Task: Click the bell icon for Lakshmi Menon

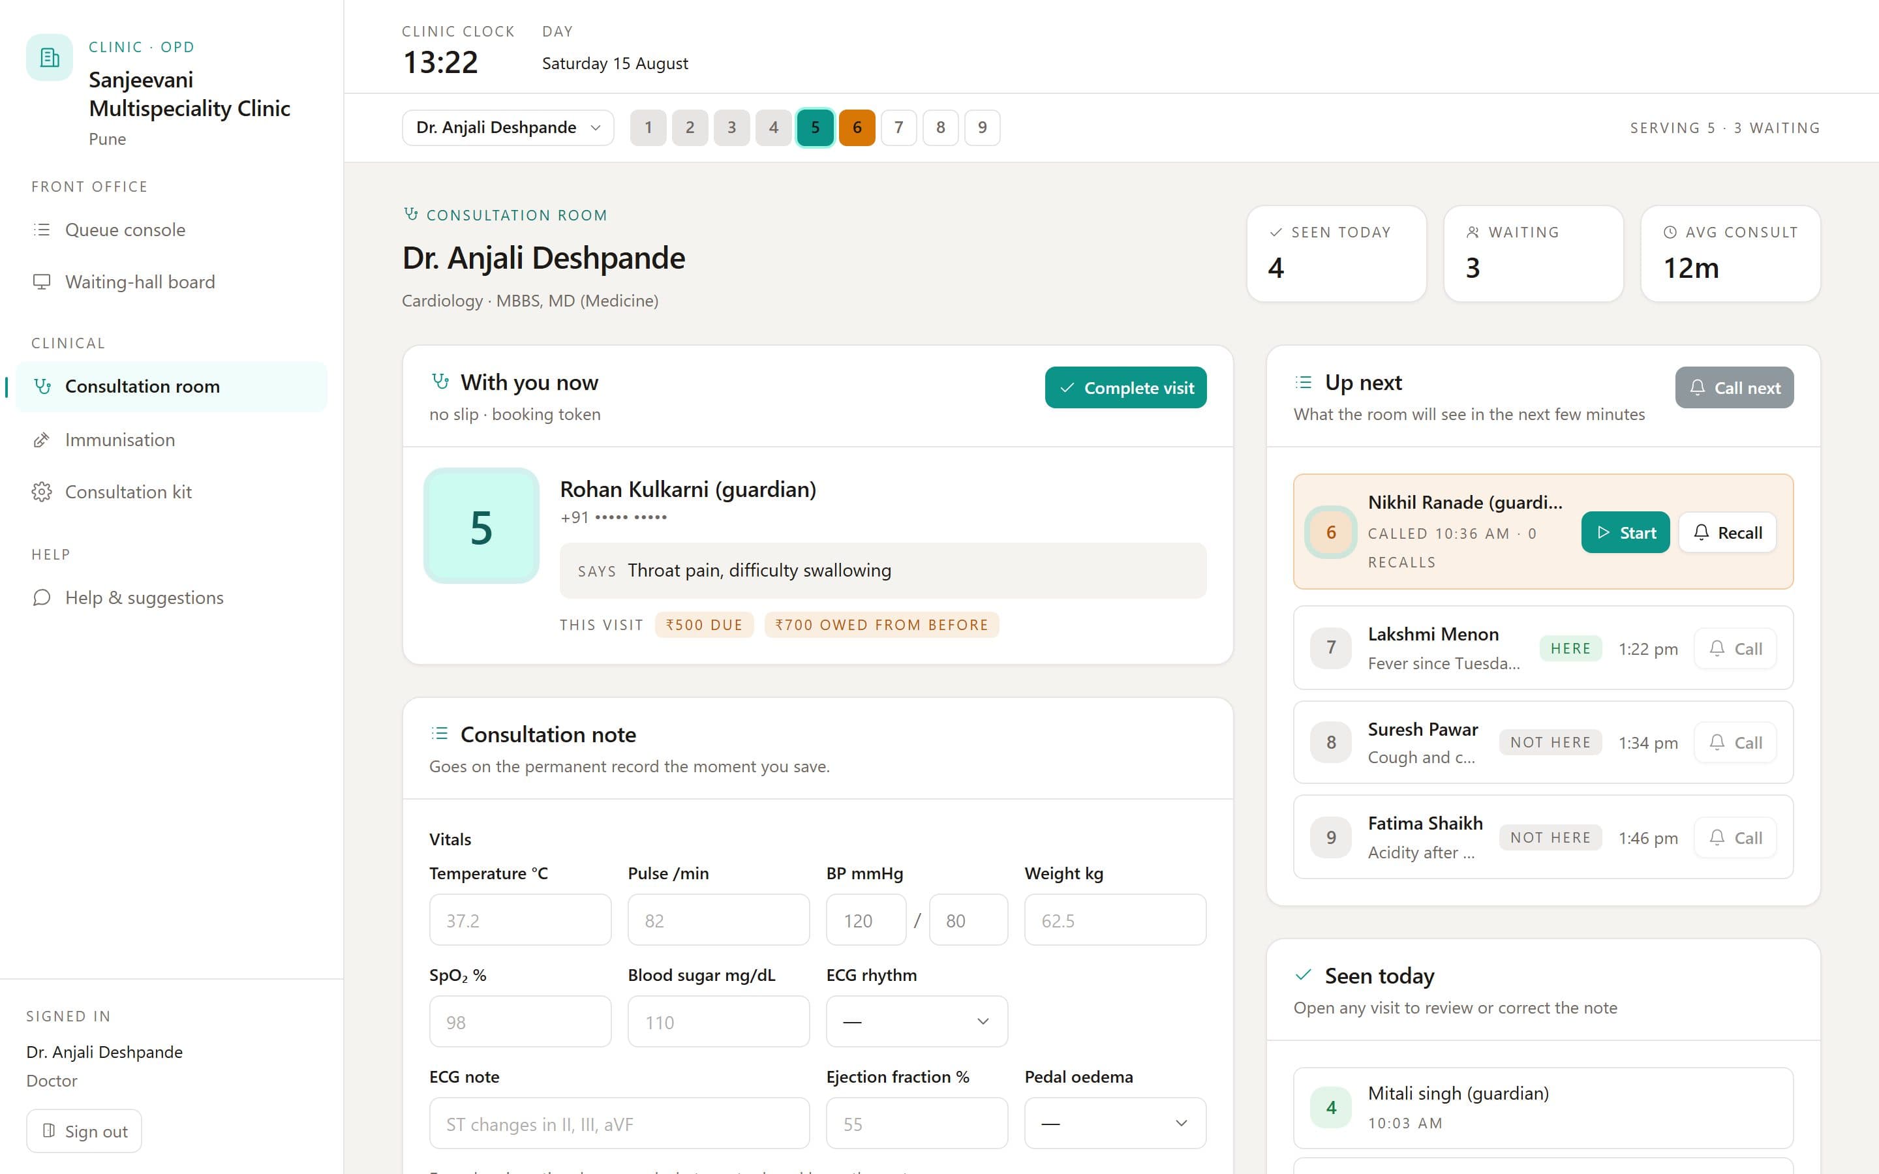Action: 1717,648
